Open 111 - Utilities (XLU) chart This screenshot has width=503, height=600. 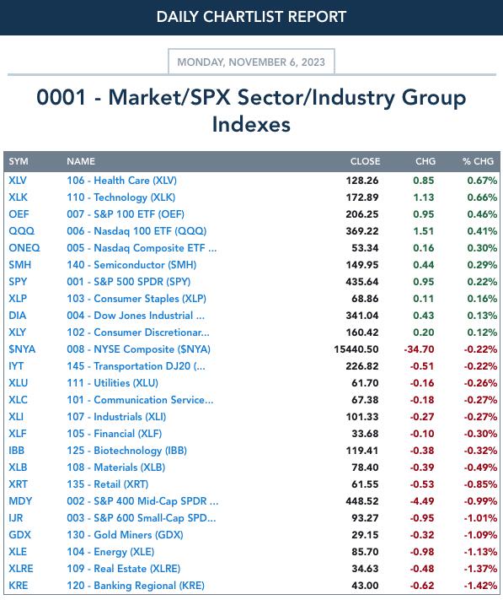[x=113, y=382]
